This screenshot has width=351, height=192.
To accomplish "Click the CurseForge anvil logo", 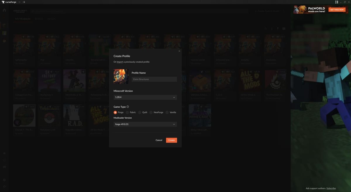I will tap(3, 2).
